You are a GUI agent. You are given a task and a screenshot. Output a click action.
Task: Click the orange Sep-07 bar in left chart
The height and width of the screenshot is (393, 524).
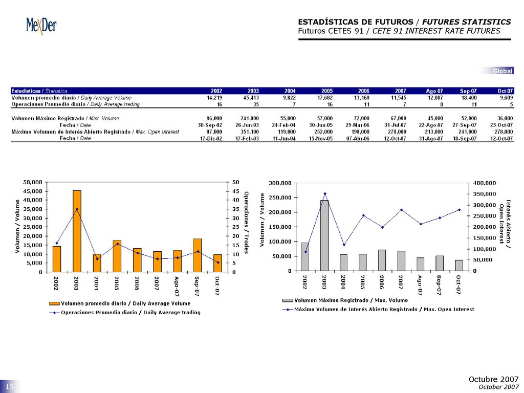(x=198, y=255)
